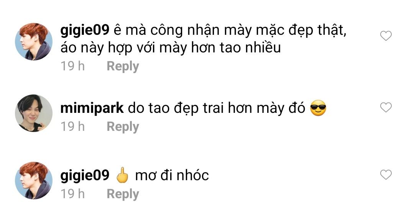Reply to mimipark's comment
This screenshot has height=218, width=414.
click(123, 127)
